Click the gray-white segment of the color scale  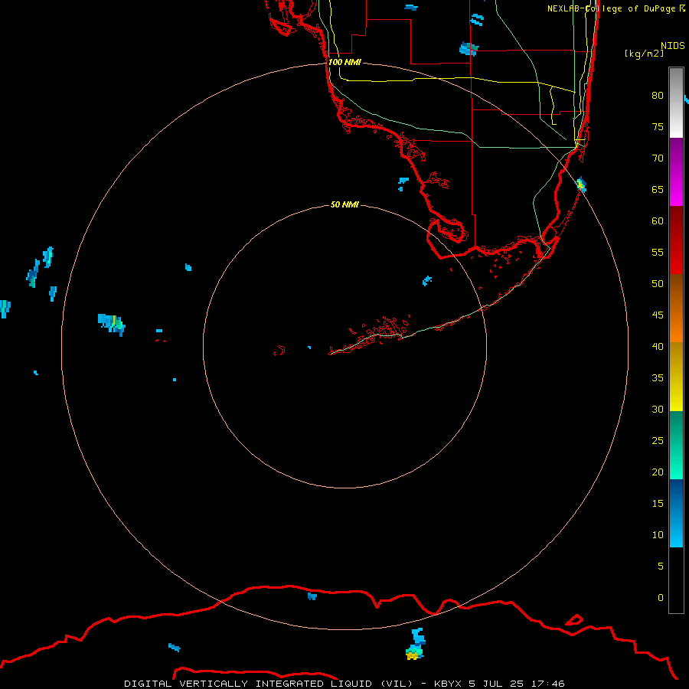[676, 103]
